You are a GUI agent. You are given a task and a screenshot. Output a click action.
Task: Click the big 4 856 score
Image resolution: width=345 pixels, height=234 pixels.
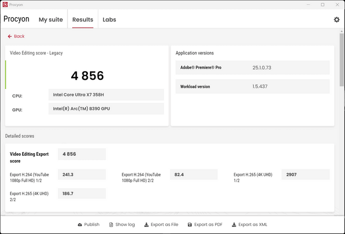click(87, 75)
